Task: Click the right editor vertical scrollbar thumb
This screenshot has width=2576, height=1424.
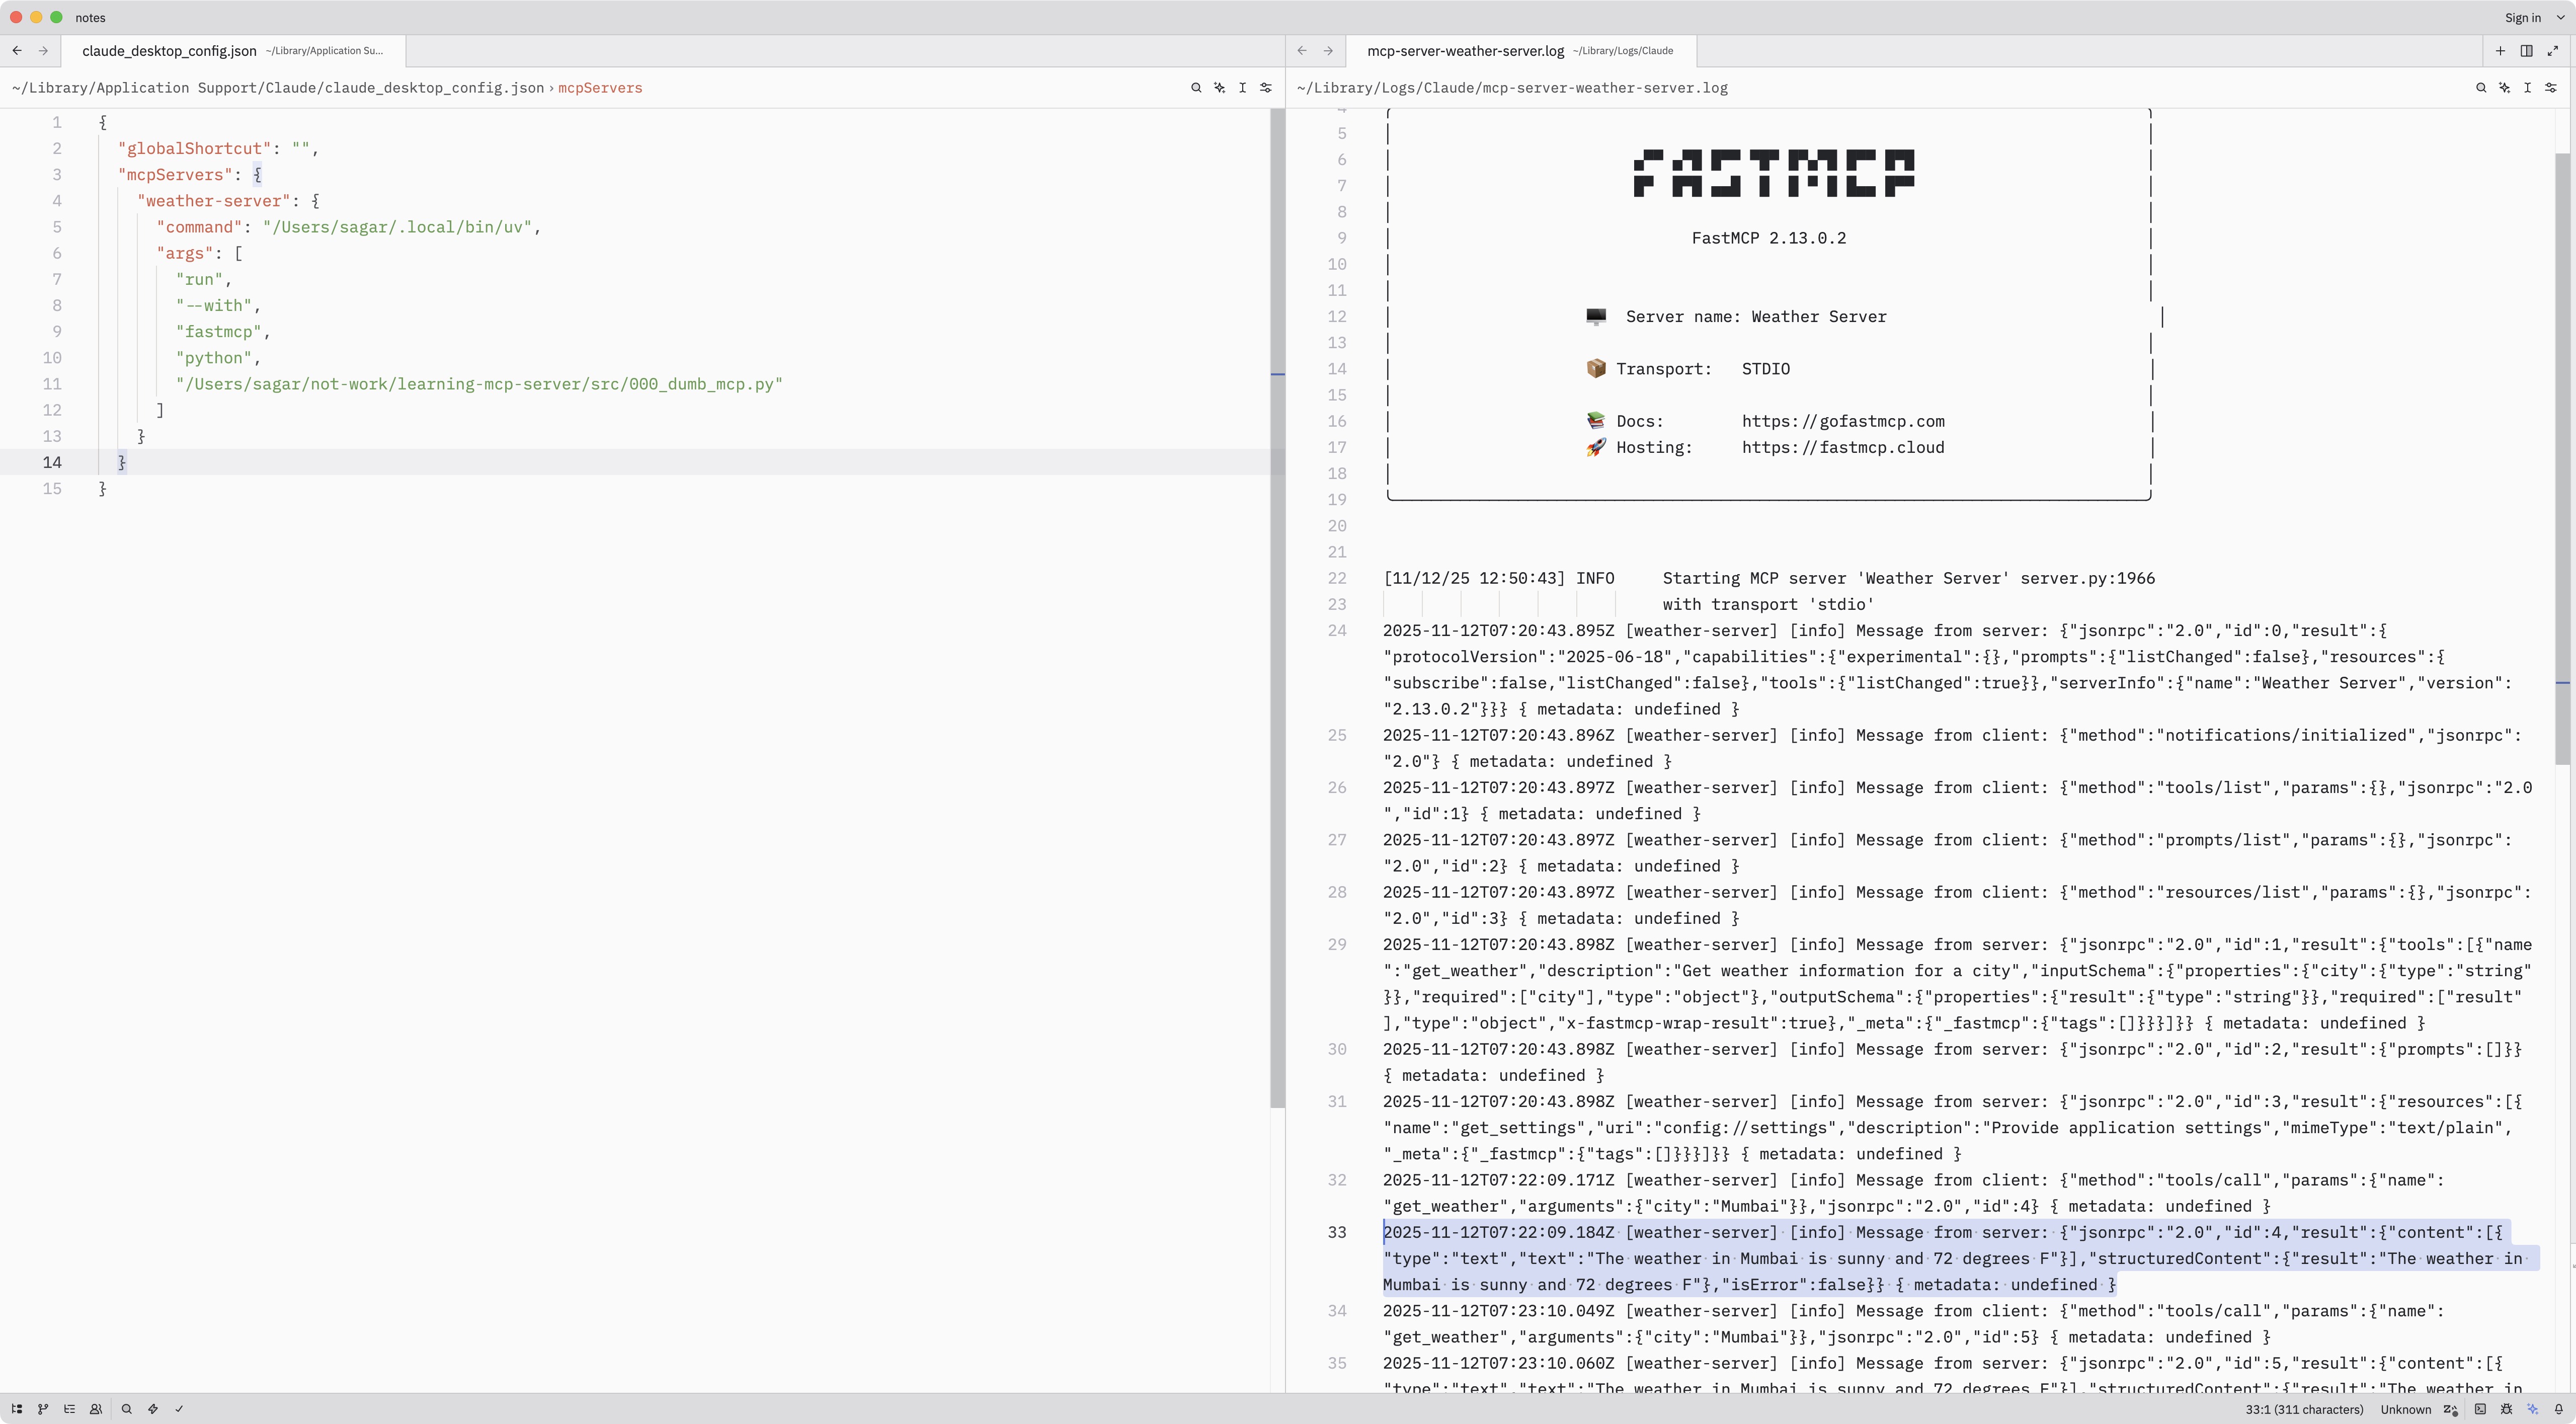Action: pos(2562,460)
